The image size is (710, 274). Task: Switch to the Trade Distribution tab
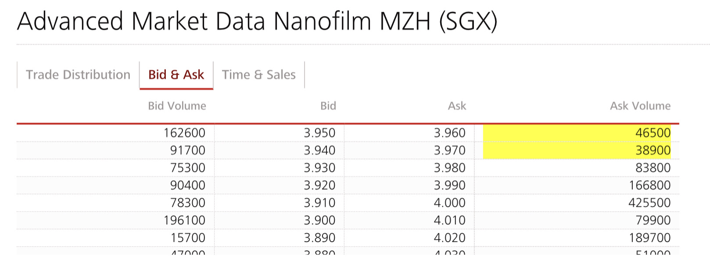pos(78,75)
